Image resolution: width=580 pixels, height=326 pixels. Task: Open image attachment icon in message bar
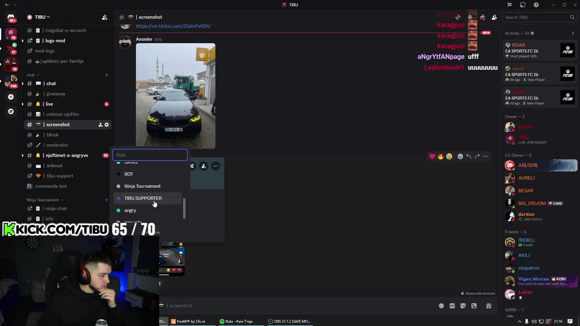click(474, 306)
